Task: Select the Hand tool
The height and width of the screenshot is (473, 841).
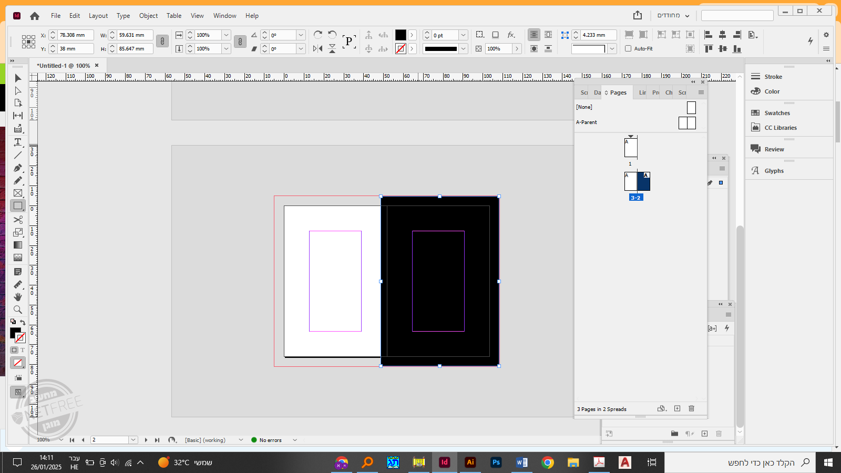Action: click(x=18, y=297)
